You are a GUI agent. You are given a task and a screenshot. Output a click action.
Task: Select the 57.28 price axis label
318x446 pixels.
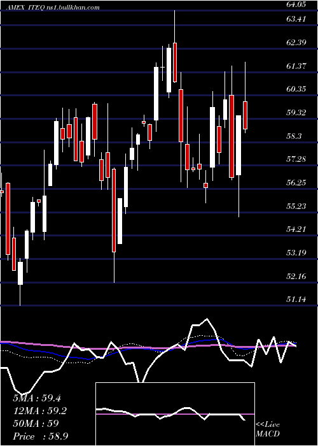296,159
